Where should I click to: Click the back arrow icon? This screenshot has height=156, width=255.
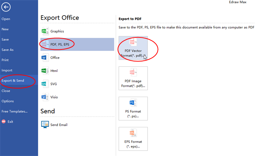click(6, 7)
